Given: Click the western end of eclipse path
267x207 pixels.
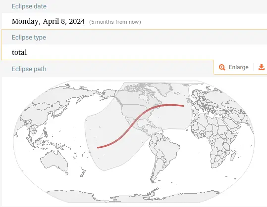Looking at the screenshot, I should click(x=98, y=148).
